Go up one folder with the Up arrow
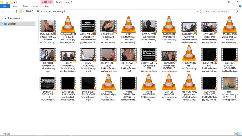This screenshot has height=136, width=242. coord(16,11)
